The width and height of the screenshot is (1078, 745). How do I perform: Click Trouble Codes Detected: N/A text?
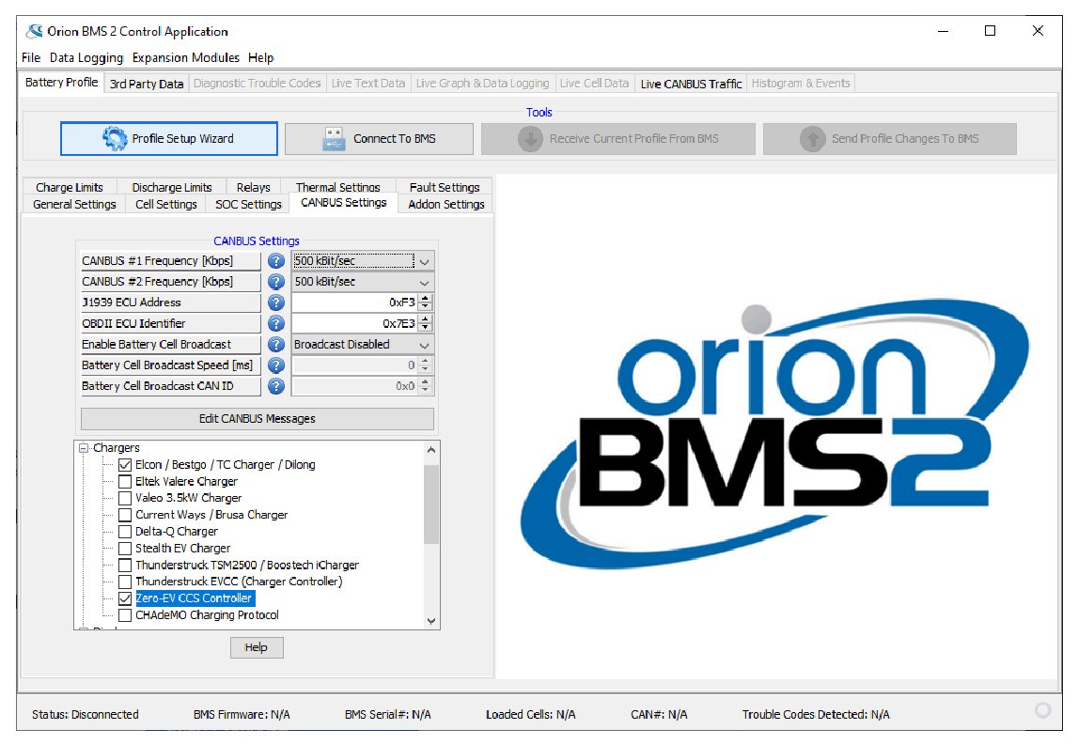[816, 715]
